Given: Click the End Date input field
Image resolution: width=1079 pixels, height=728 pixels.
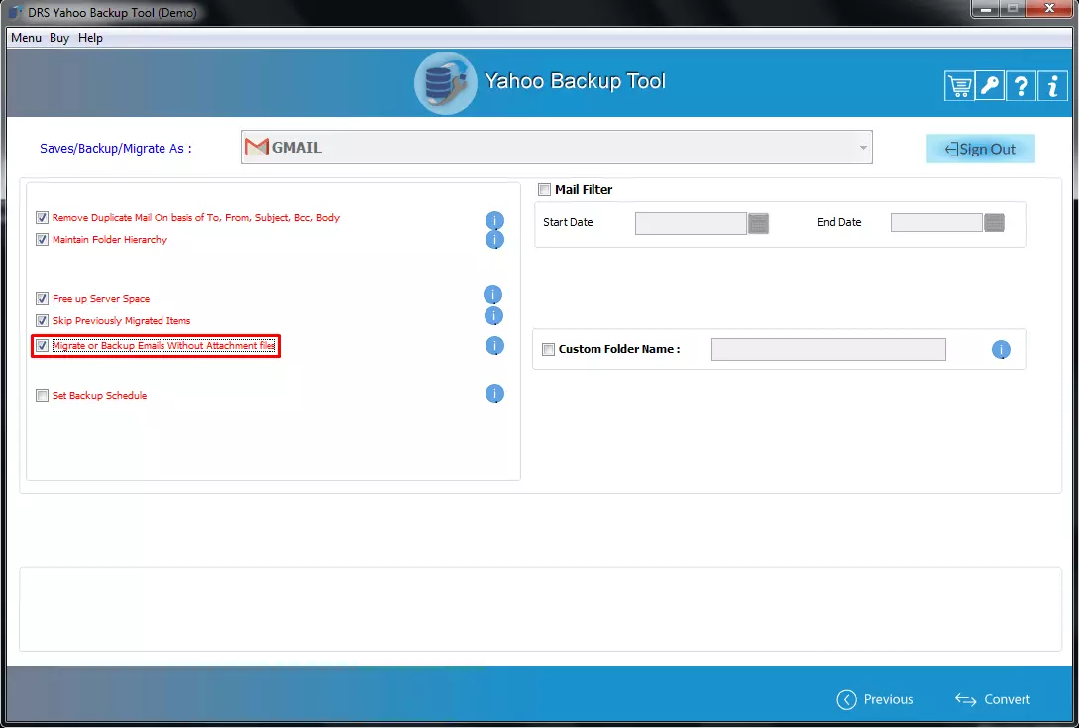Looking at the screenshot, I should tap(936, 222).
